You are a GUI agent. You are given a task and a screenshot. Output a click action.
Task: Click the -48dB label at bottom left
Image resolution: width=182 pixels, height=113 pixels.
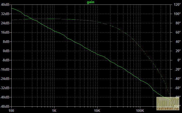(x=5, y=106)
